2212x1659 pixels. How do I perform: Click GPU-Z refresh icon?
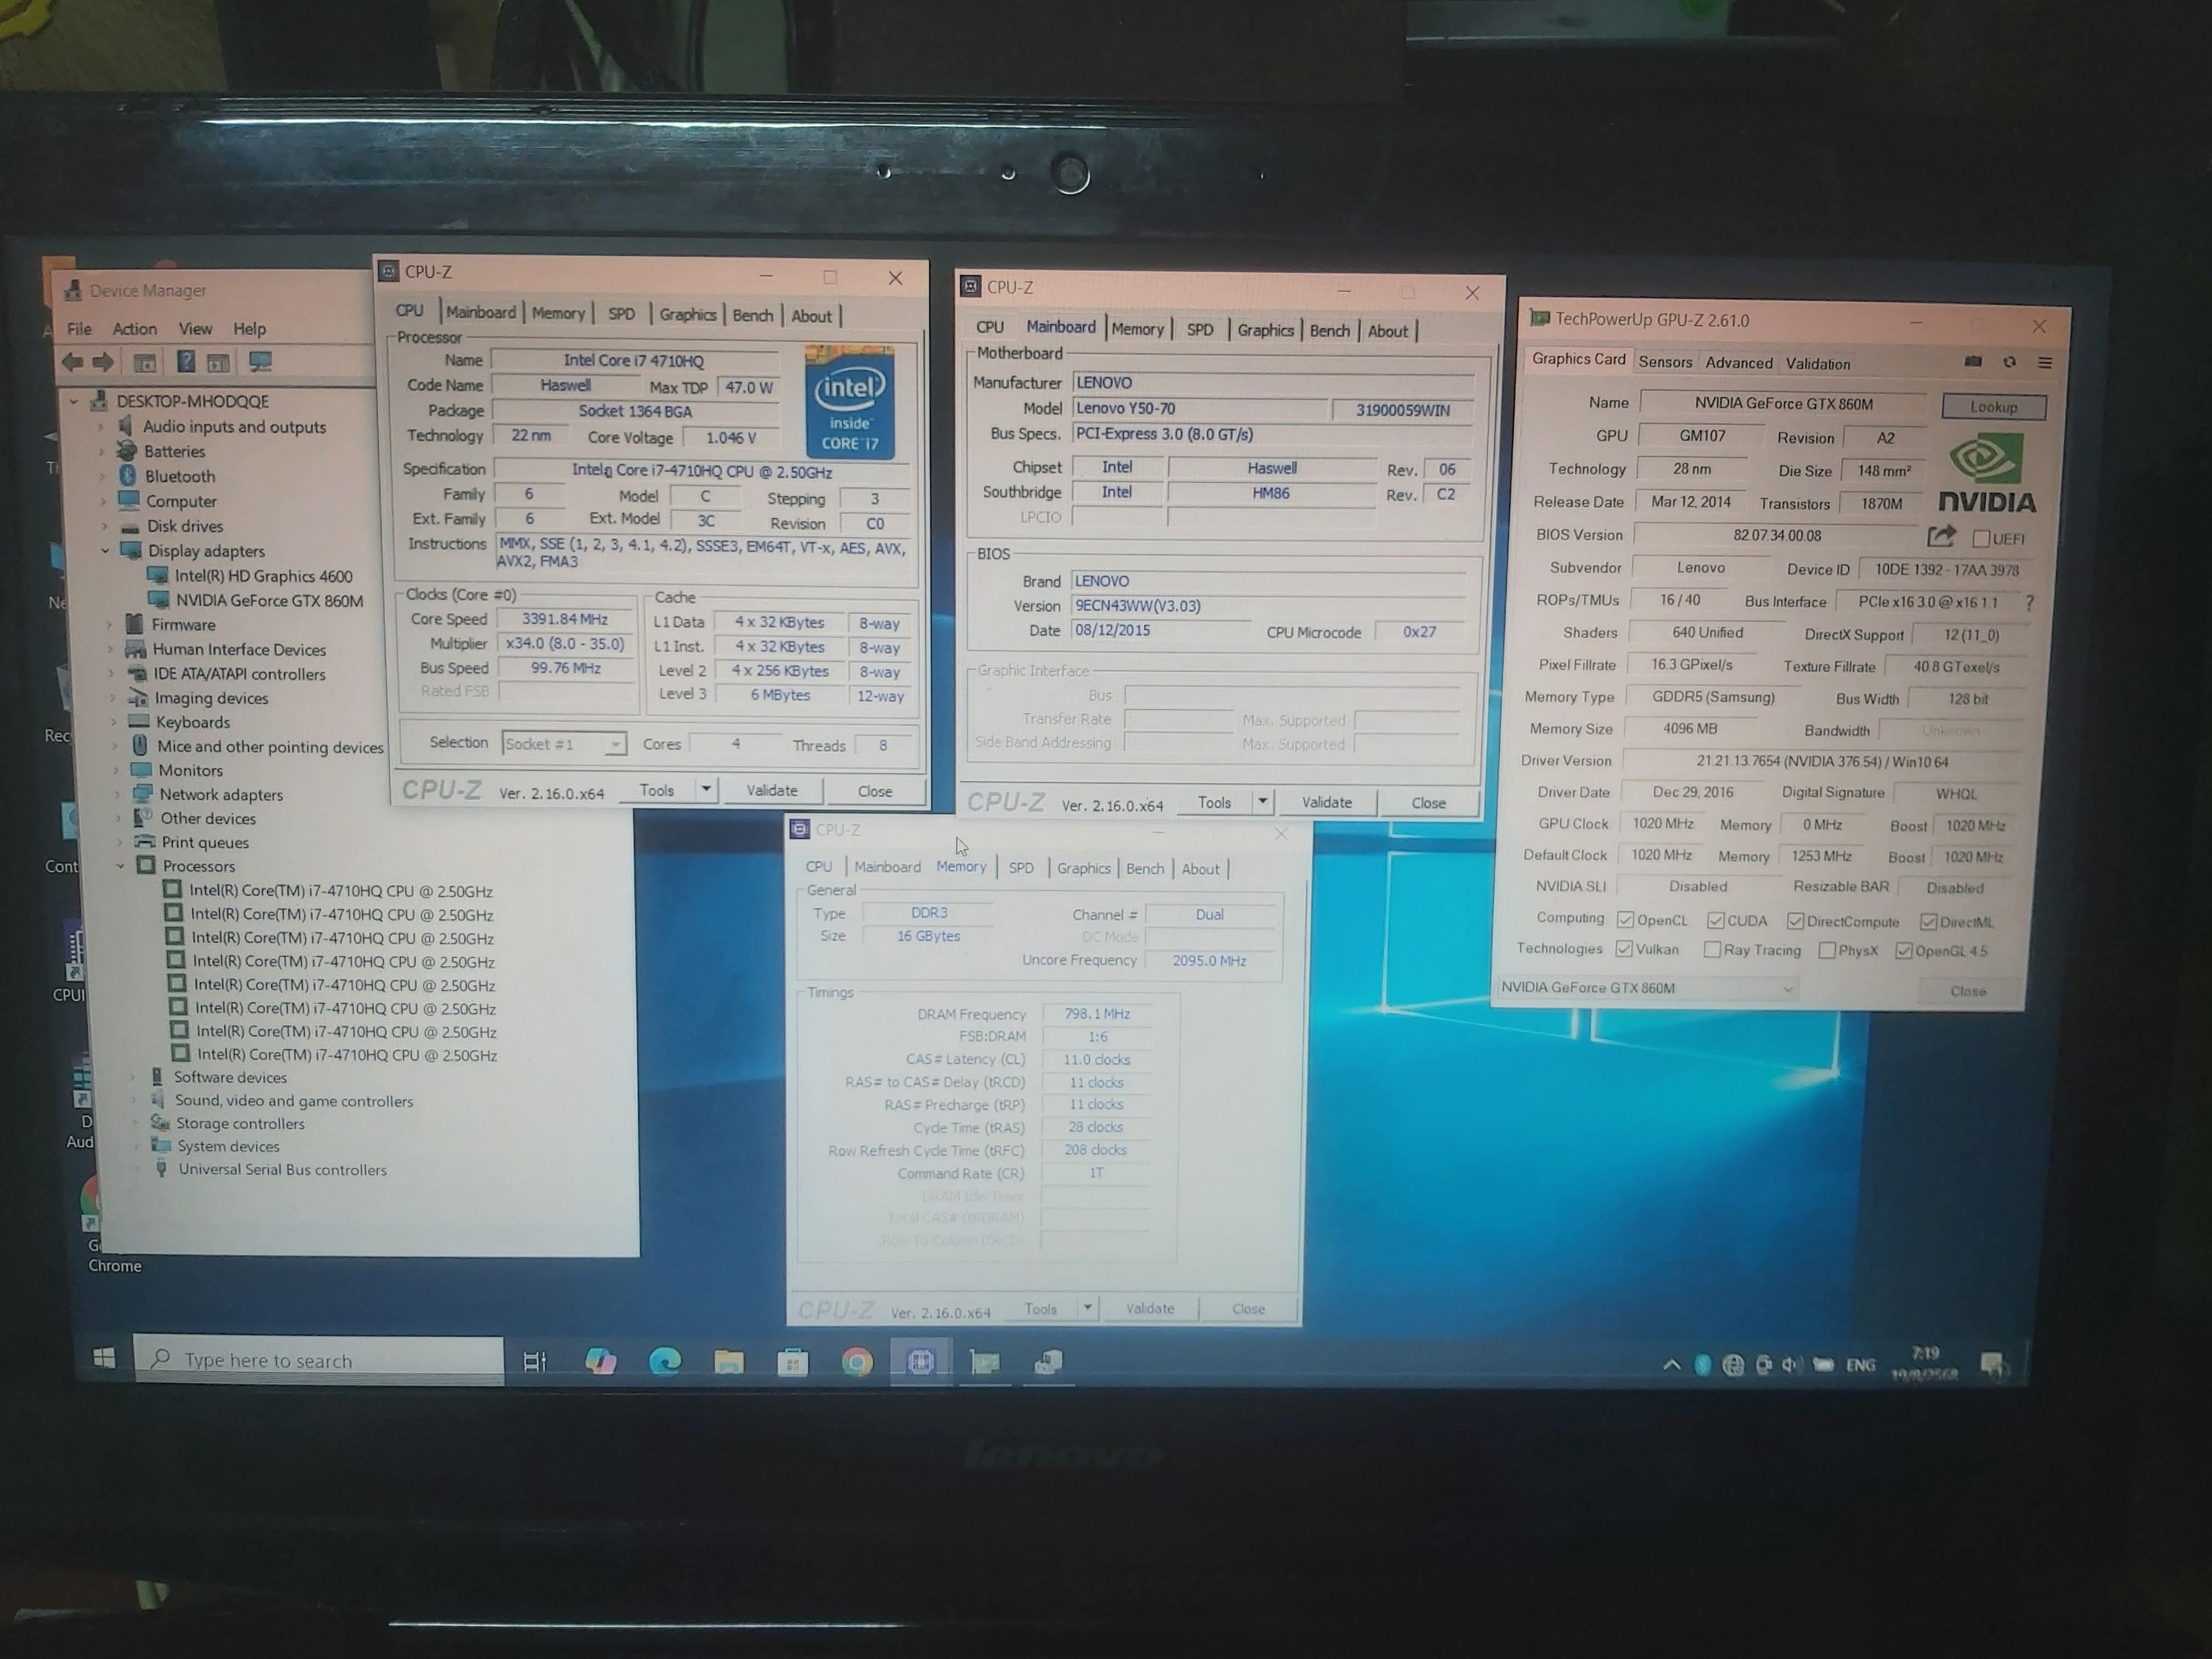[x=2009, y=362]
